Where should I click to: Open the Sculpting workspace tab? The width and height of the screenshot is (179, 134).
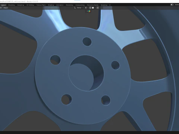[x=21, y=5]
